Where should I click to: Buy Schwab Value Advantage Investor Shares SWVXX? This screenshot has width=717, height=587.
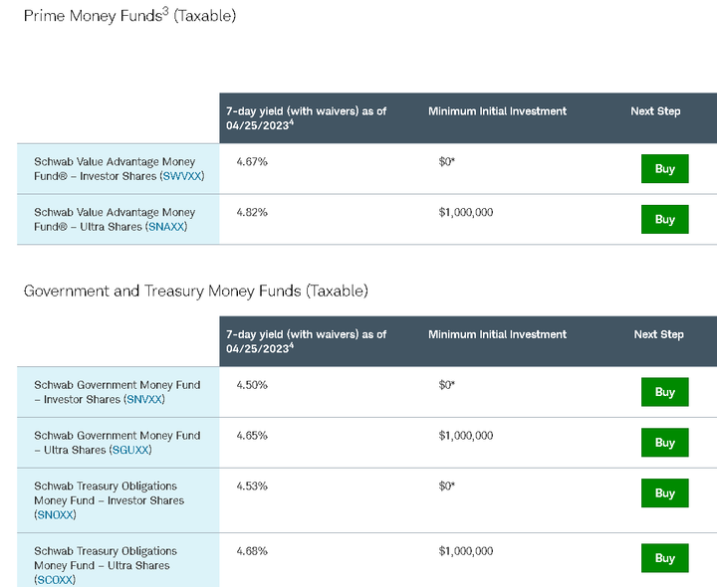coord(664,168)
